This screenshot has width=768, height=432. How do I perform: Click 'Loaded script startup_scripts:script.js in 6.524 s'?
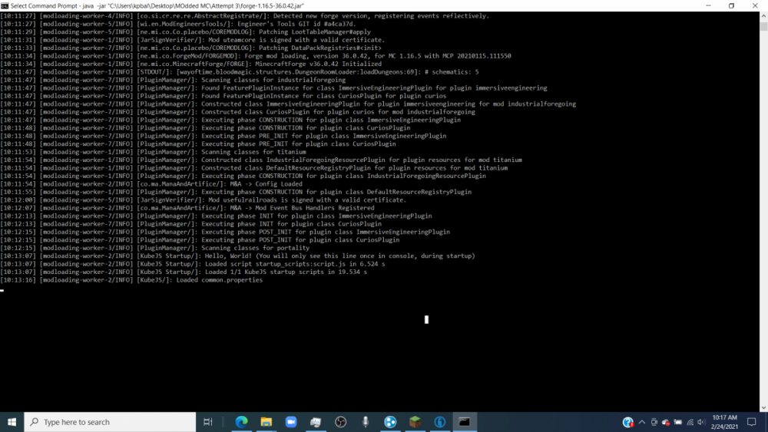(x=193, y=264)
